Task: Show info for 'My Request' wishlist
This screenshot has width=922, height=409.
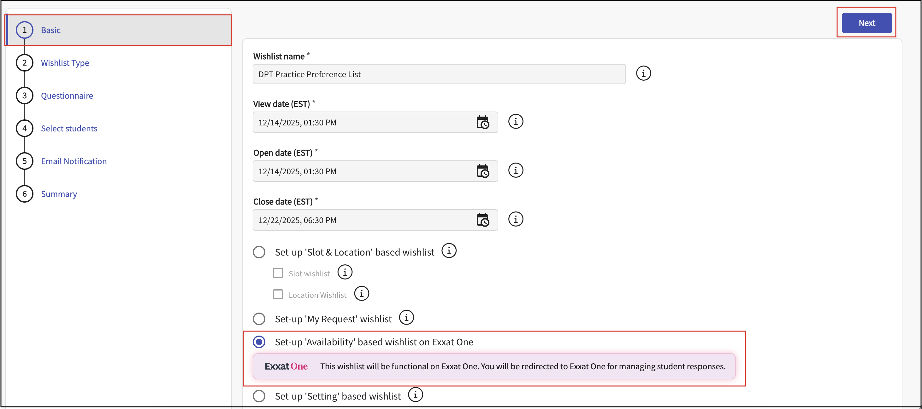Action: pyautogui.click(x=406, y=318)
